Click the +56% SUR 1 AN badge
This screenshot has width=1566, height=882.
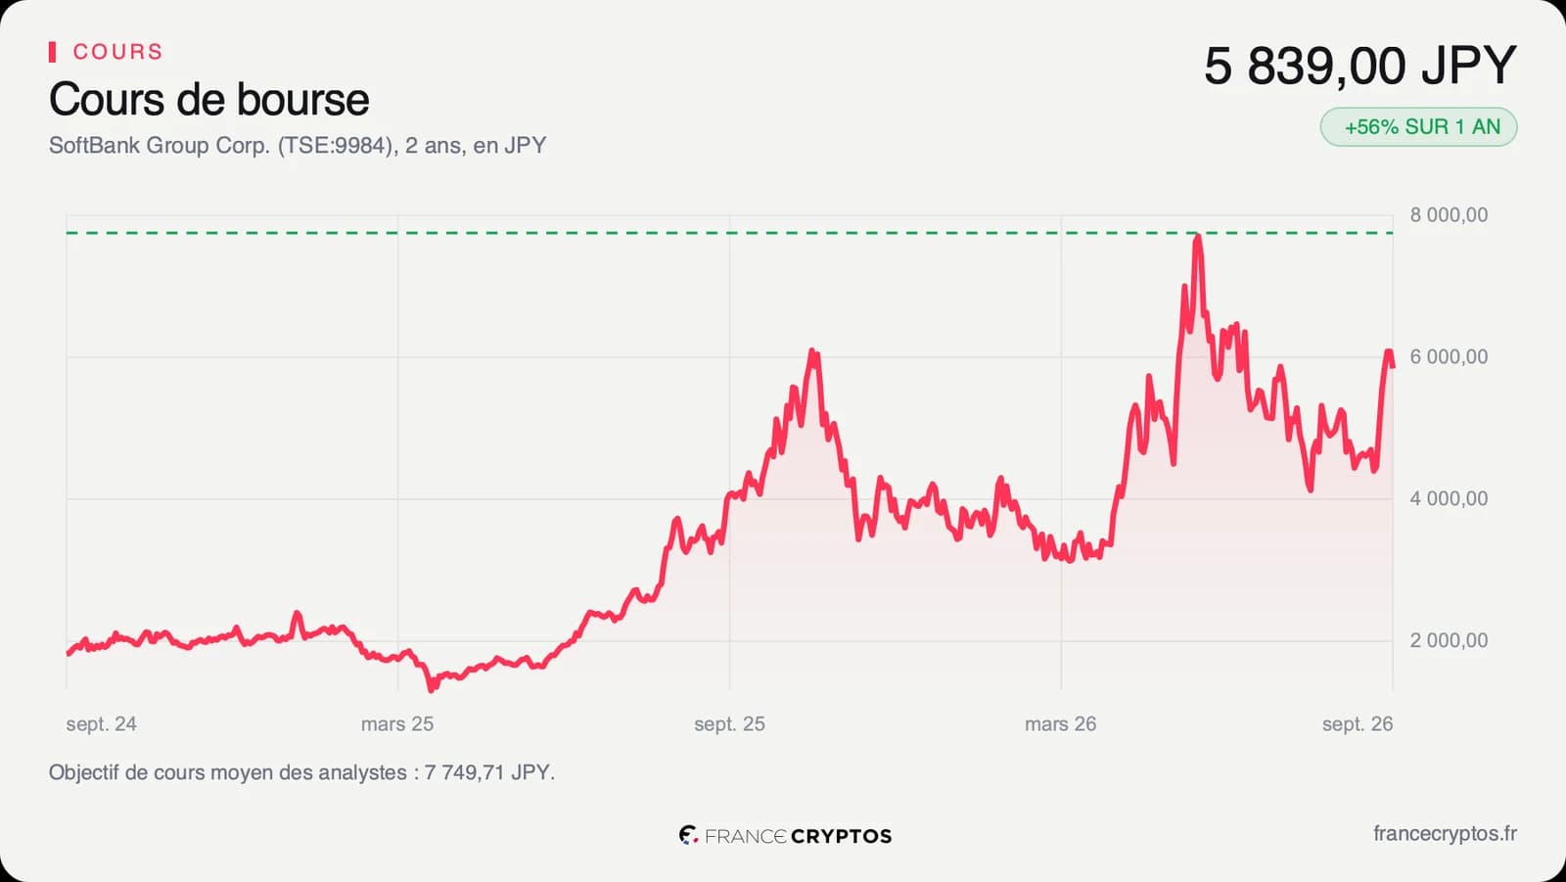coord(1419,127)
